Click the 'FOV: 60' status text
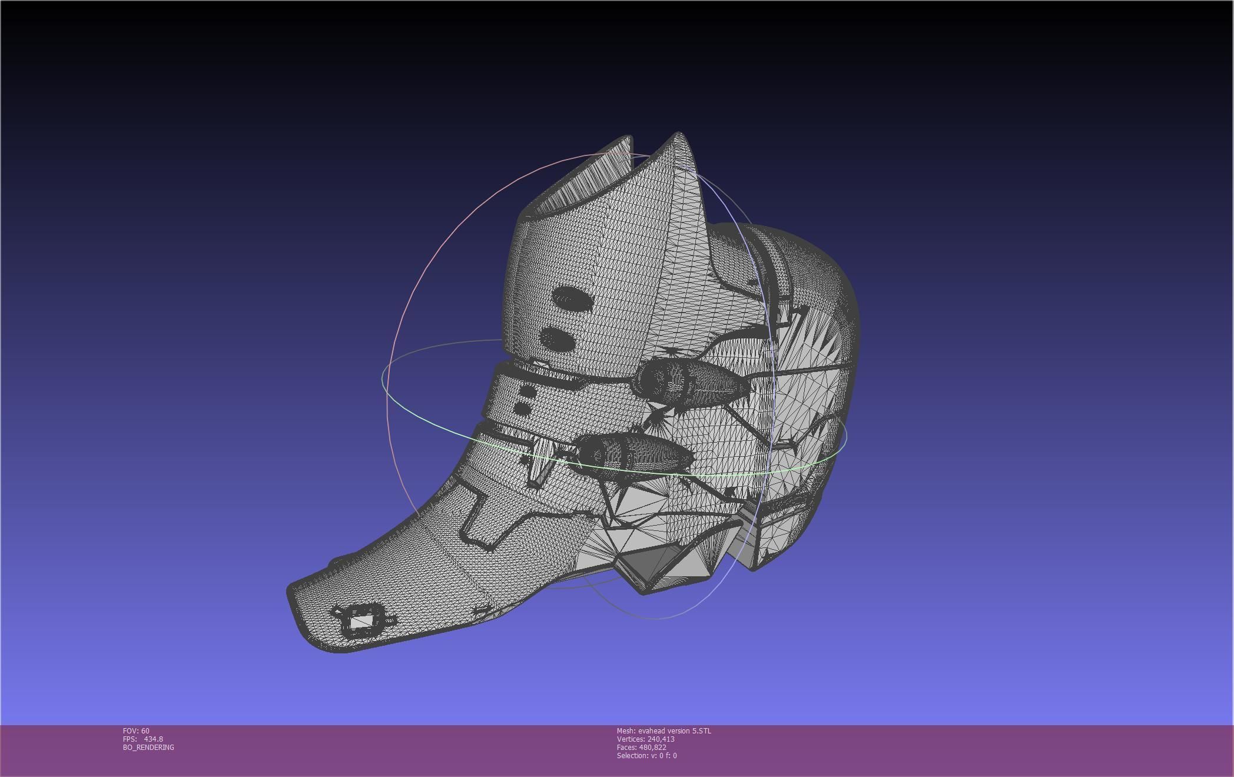This screenshot has height=777, width=1234. click(136, 730)
